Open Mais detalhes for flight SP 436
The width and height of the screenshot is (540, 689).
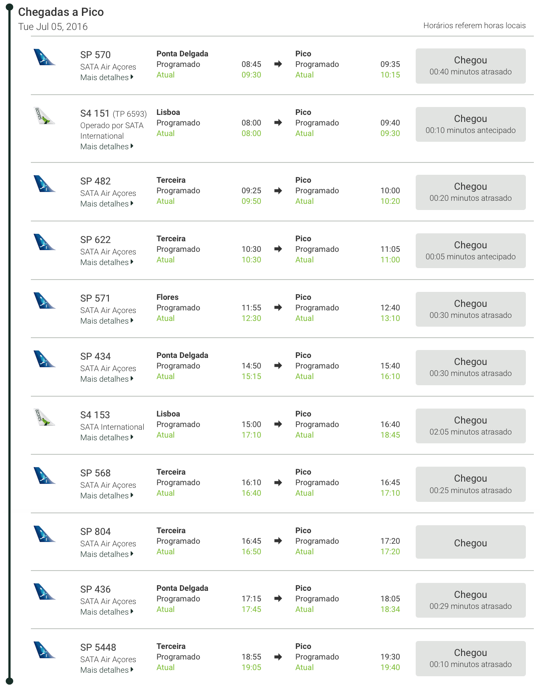[107, 612]
